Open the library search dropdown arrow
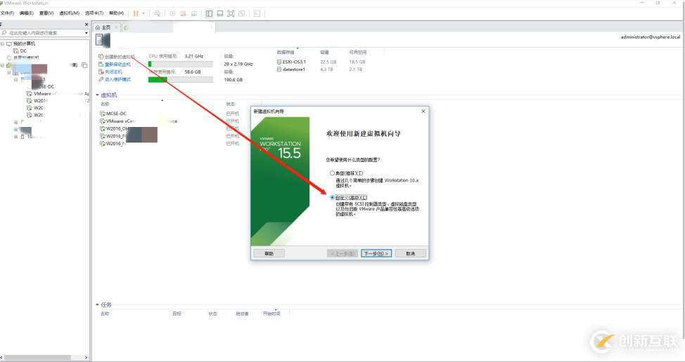Screen dimensions: 685x362 [x=86, y=33]
